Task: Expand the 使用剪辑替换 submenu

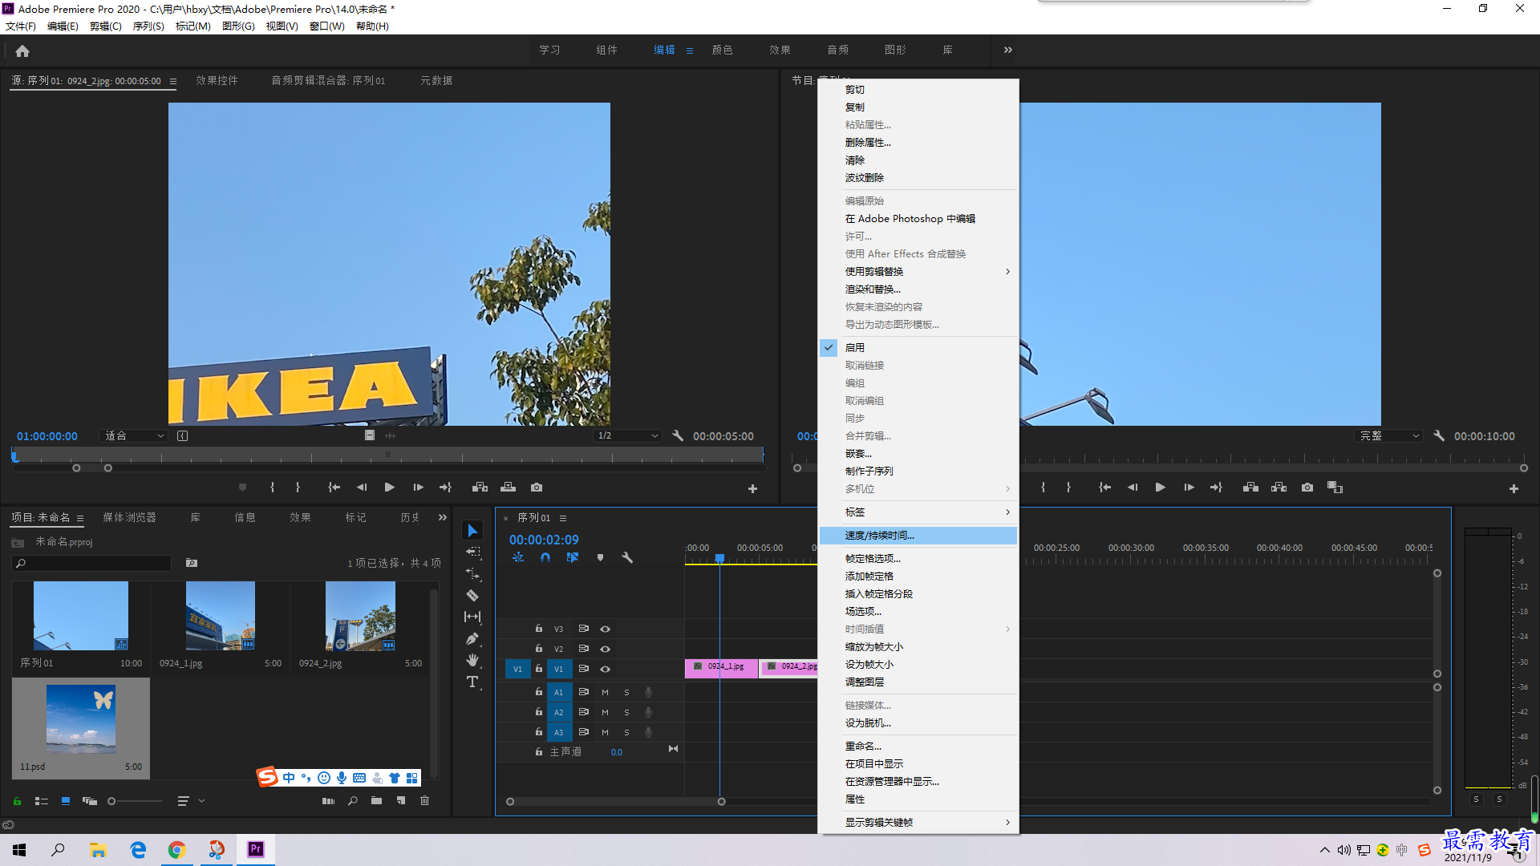Action: coord(918,271)
